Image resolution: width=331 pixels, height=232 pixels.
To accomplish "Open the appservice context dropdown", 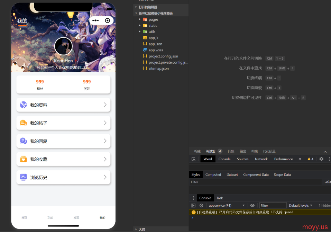I will pyautogui.click(x=227, y=205).
